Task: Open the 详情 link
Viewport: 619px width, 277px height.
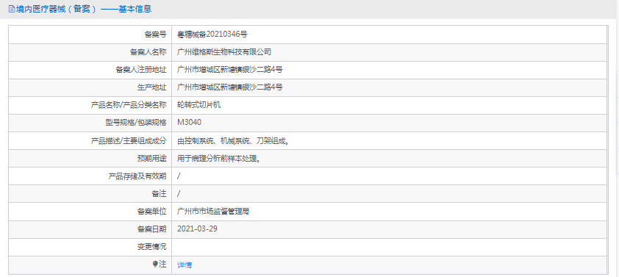Action: 185,265
